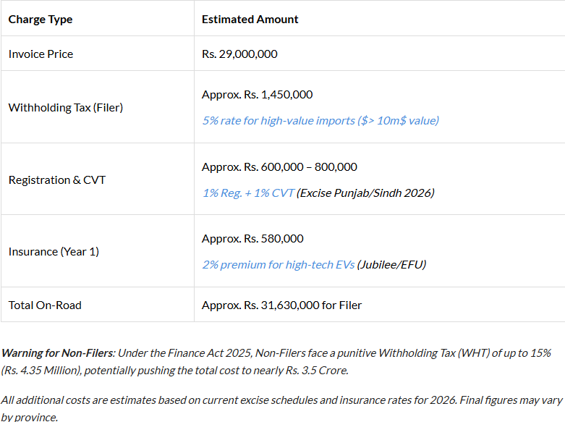Click the 'All additional costs are estimates' disclaimer
The width and height of the screenshot is (565, 422).
tap(87, 399)
